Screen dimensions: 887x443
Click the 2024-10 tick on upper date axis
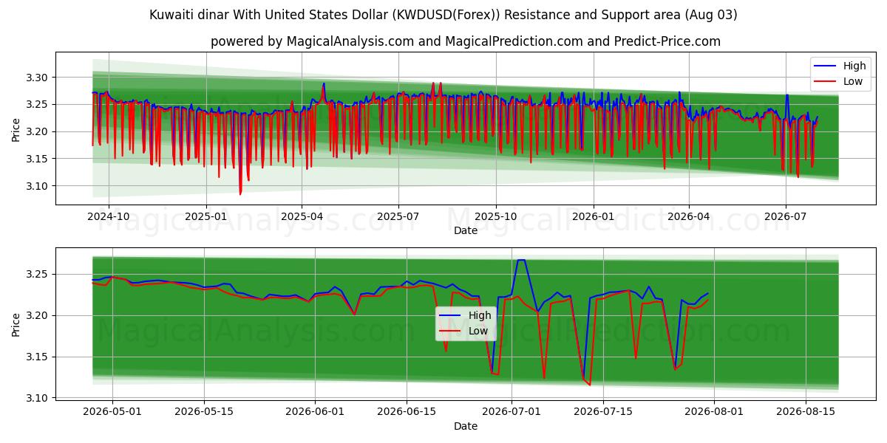pos(109,217)
